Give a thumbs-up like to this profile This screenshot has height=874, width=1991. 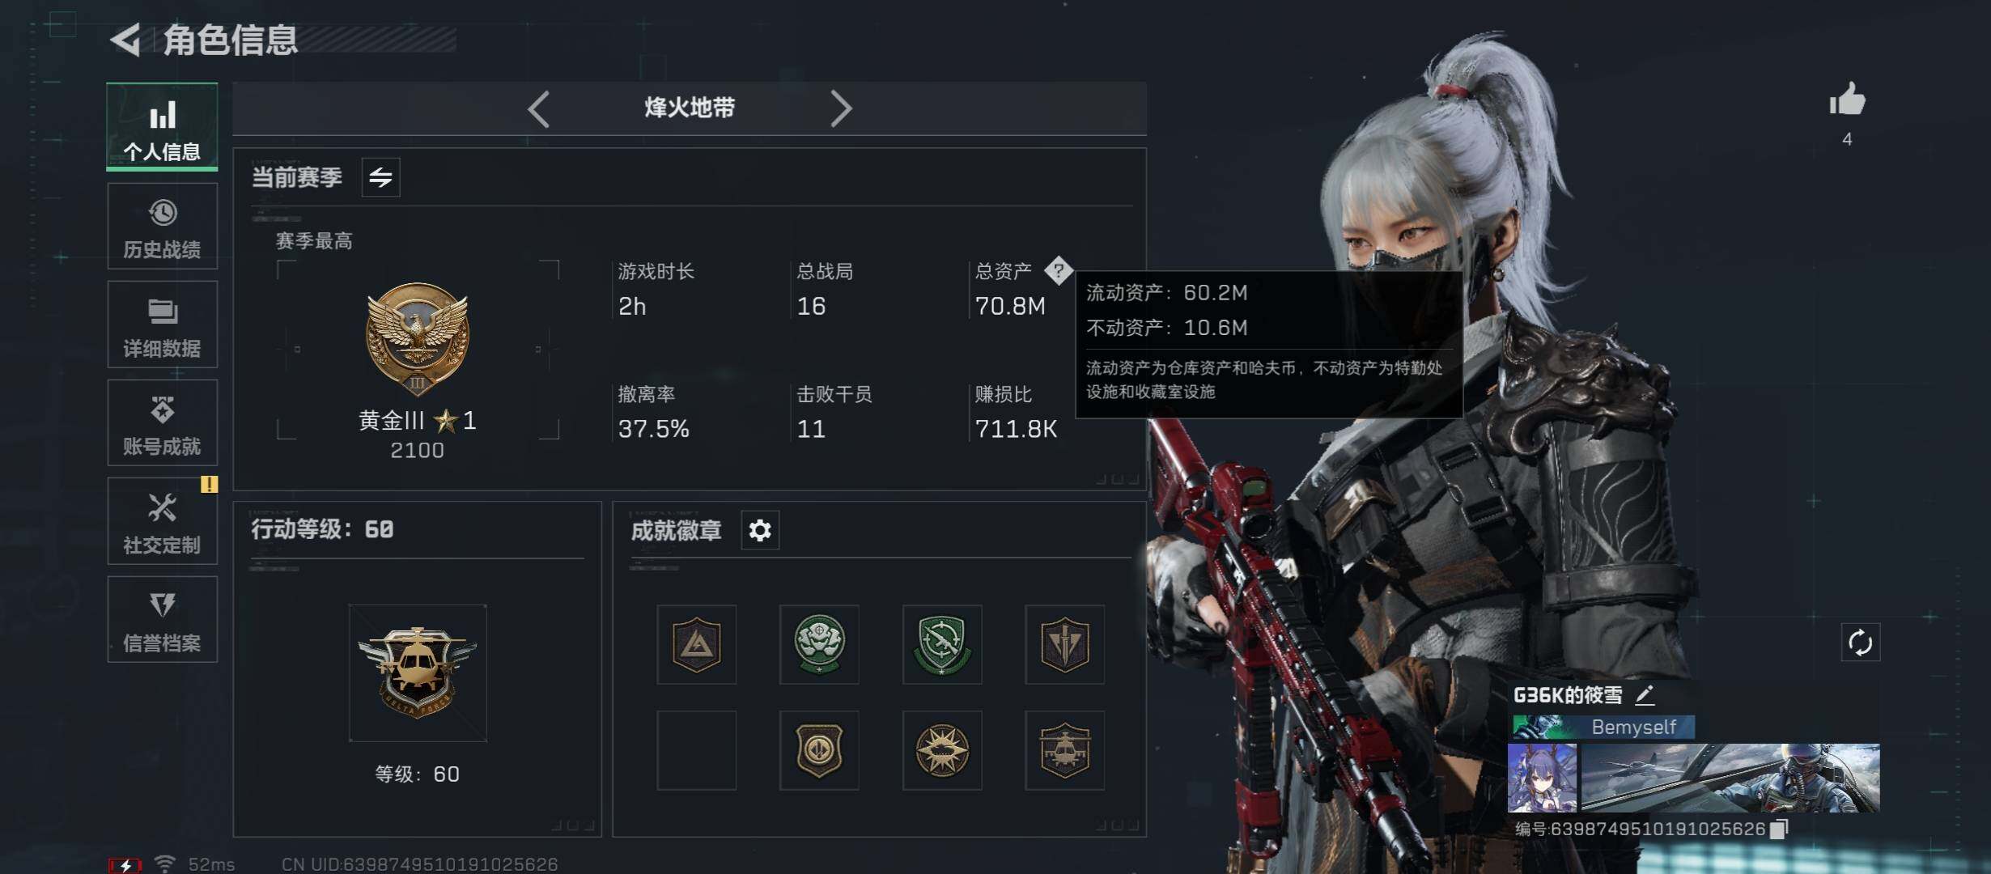pyautogui.click(x=1847, y=101)
